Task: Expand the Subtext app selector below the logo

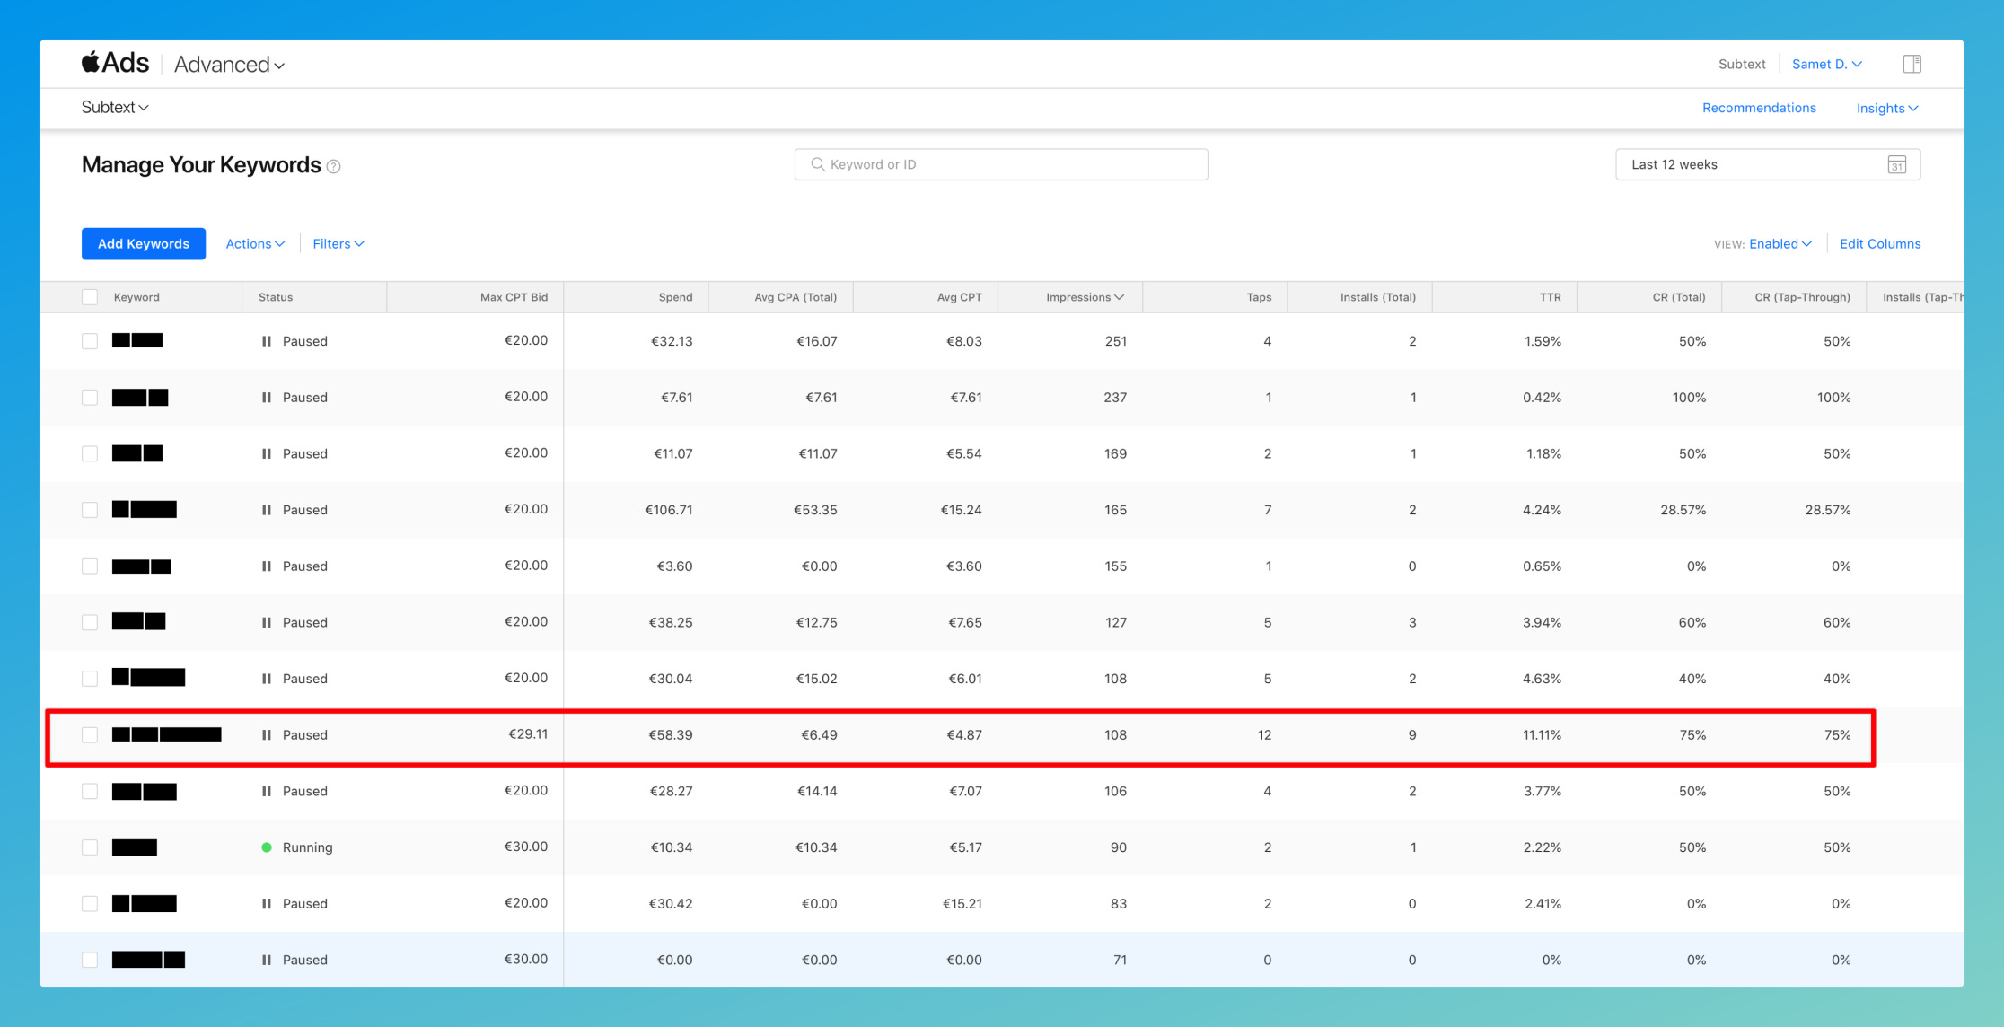Action: click(x=115, y=108)
